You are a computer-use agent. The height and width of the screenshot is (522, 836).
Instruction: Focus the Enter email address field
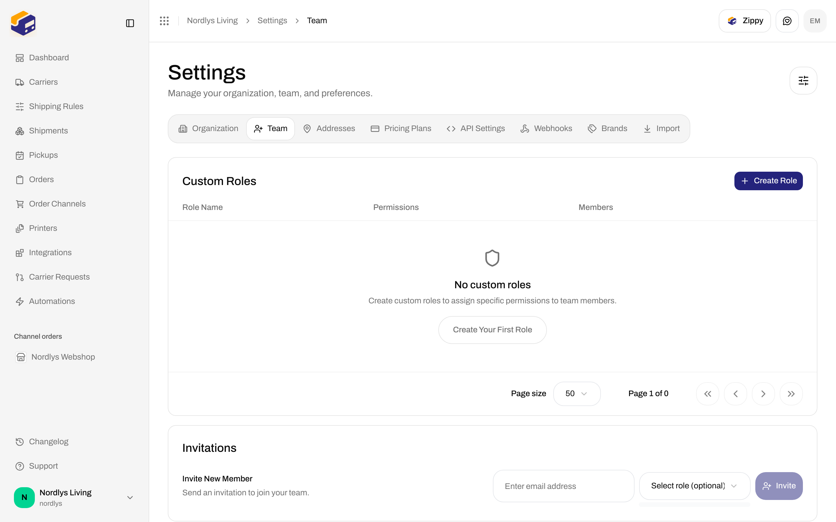click(x=563, y=486)
